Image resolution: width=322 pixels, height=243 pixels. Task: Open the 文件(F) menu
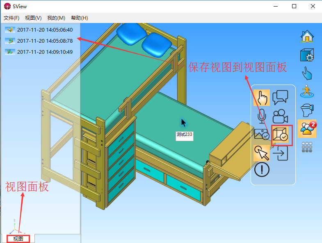(x=11, y=18)
